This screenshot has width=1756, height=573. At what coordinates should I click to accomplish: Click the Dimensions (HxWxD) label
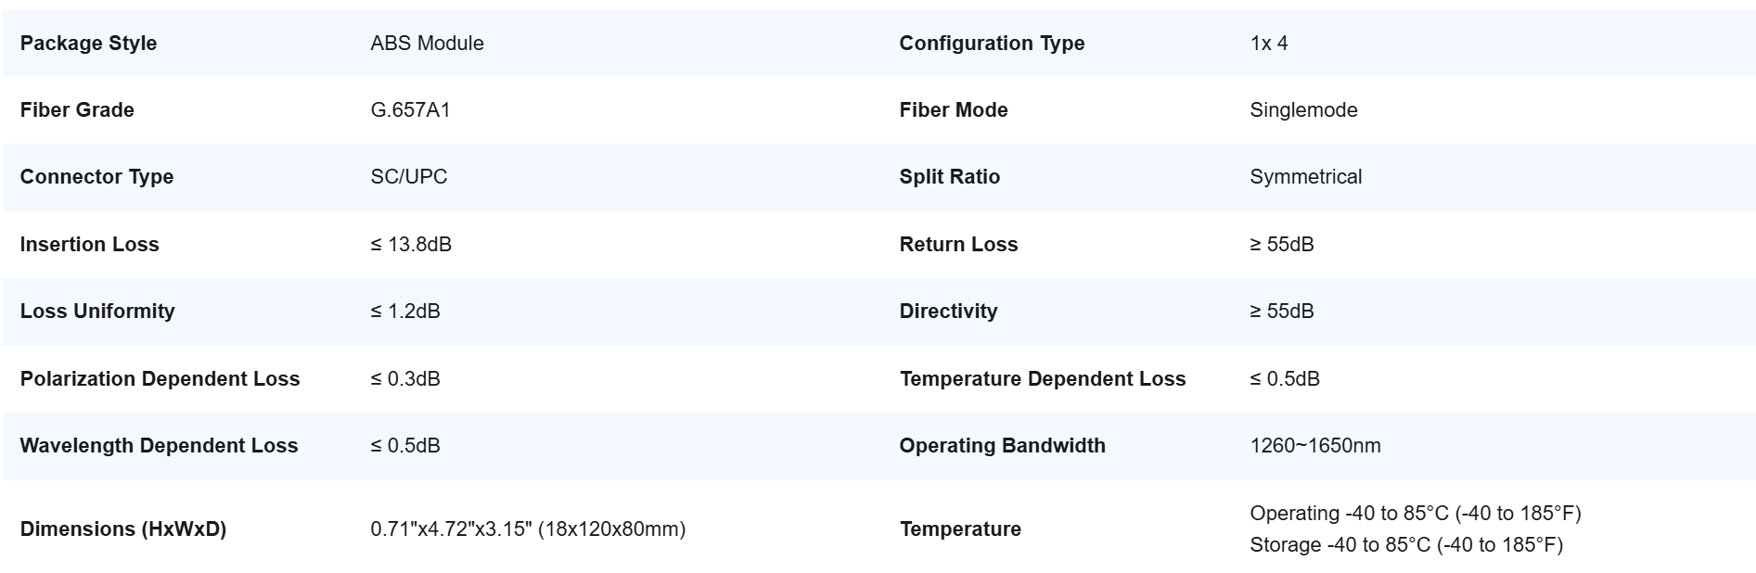pos(123,529)
